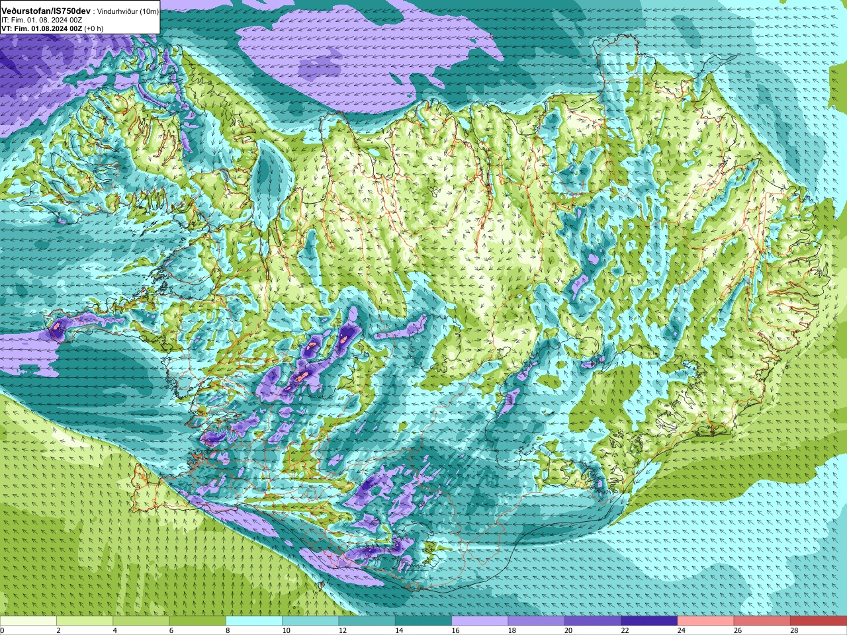Click the legend value 26

[x=738, y=630]
